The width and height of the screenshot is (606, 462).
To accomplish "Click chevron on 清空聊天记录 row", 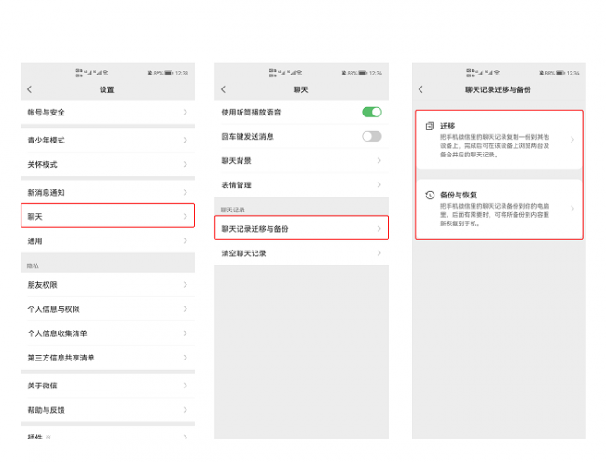I will pyautogui.click(x=379, y=253).
